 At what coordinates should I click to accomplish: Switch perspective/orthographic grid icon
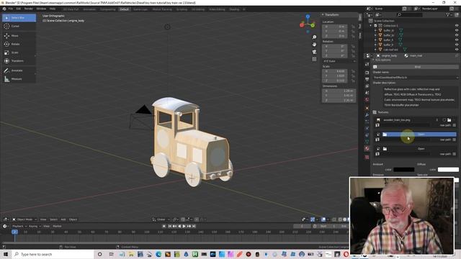coord(314,59)
